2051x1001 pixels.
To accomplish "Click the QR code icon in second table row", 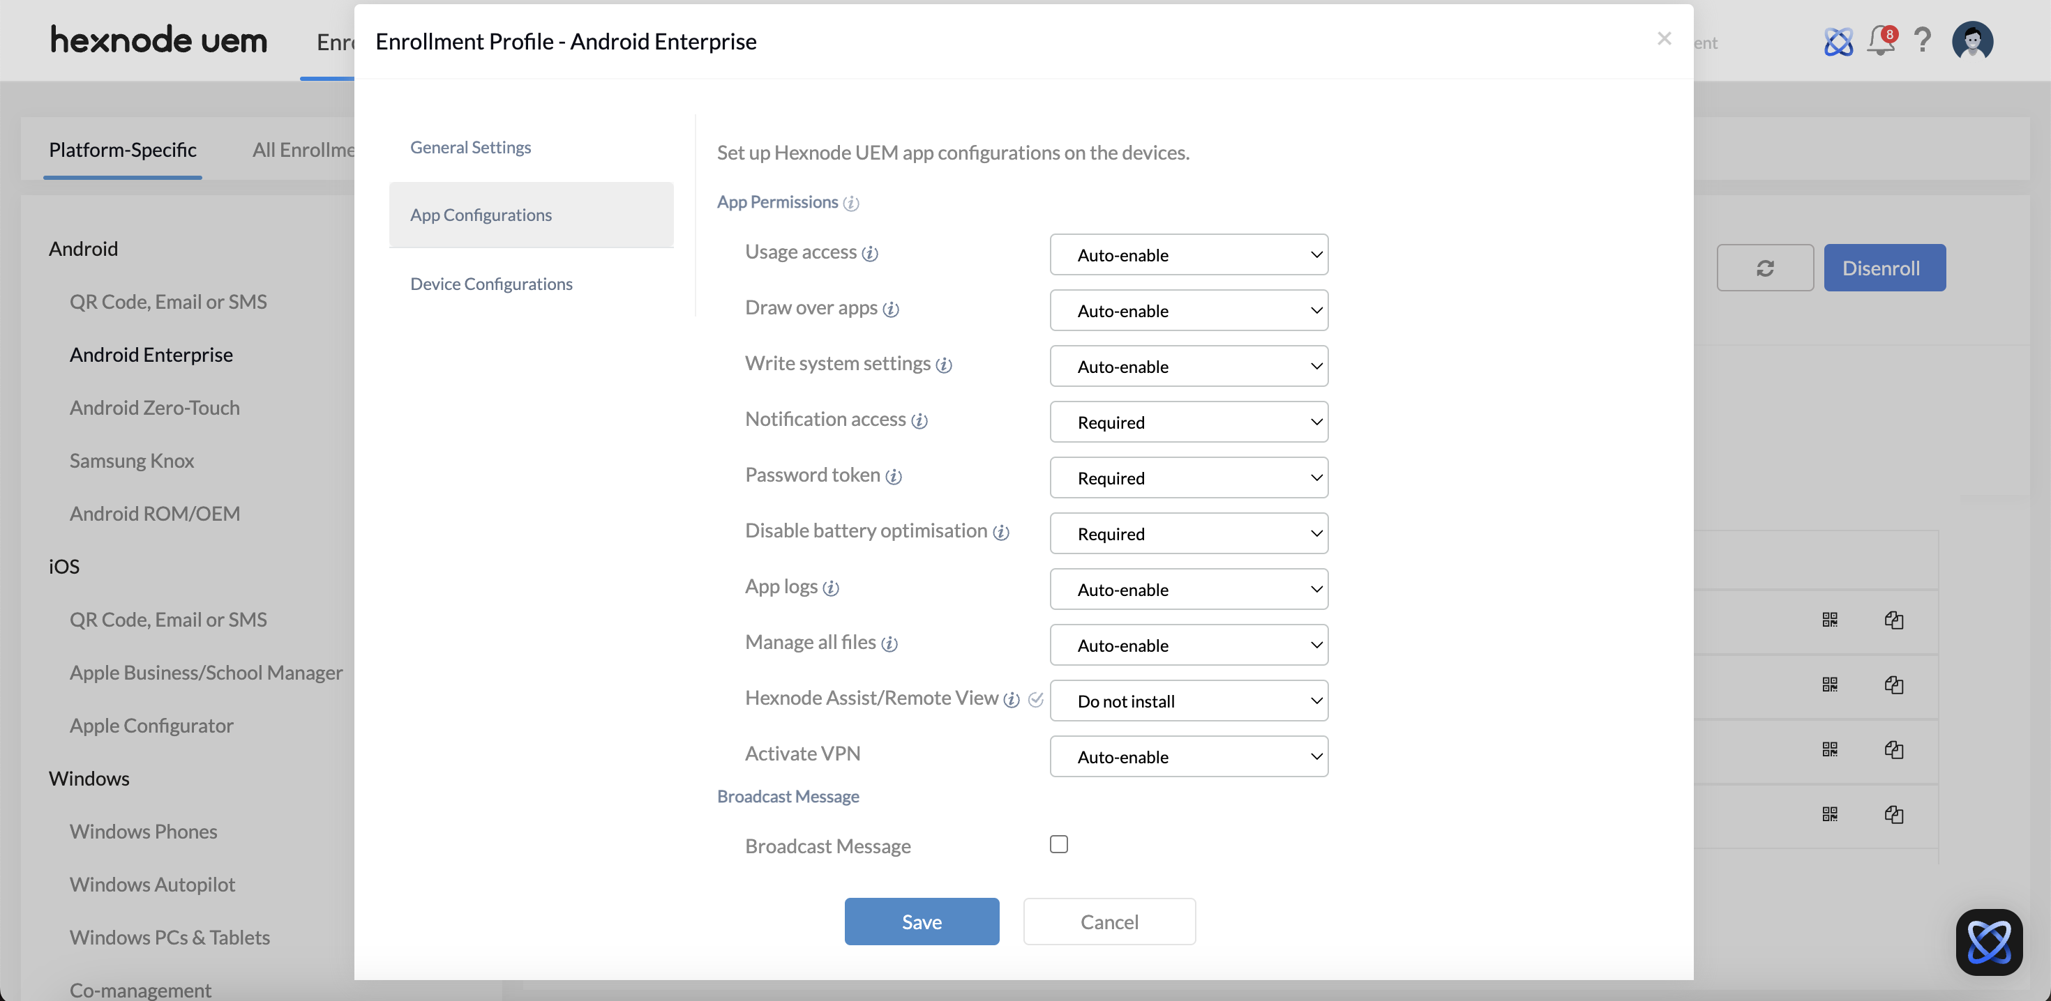I will [x=1830, y=685].
